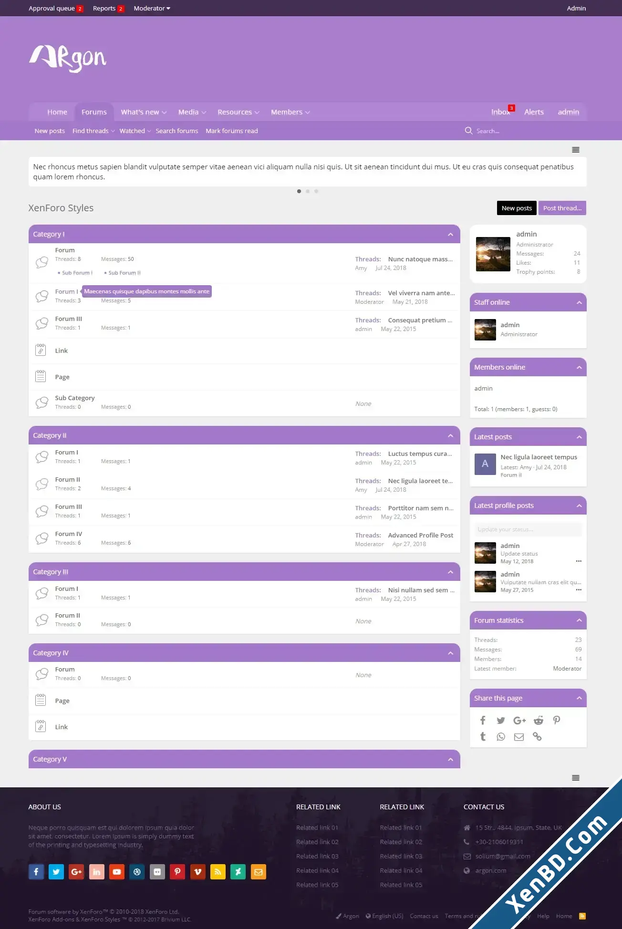Expand the Find threads submenu

point(113,131)
